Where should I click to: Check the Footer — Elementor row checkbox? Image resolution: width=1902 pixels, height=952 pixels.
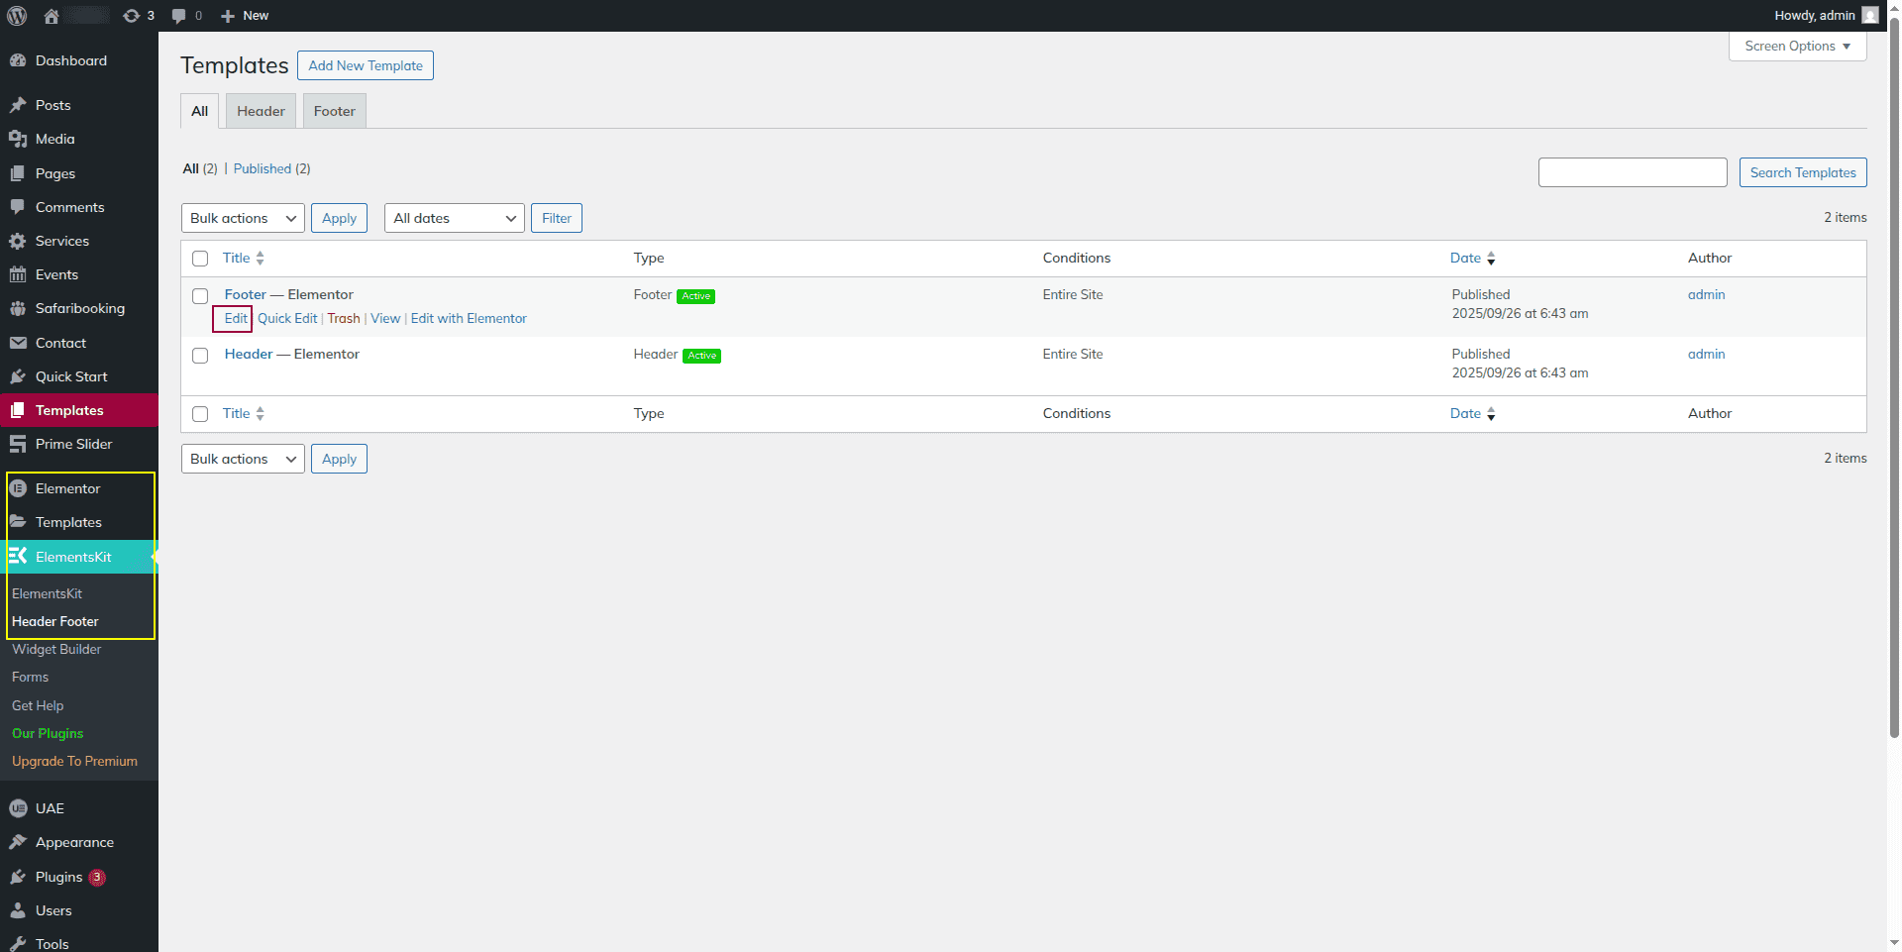coord(200,296)
